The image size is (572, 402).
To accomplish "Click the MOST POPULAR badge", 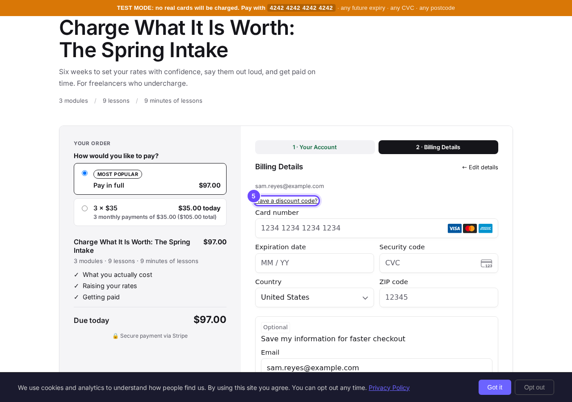I will [x=118, y=174].
